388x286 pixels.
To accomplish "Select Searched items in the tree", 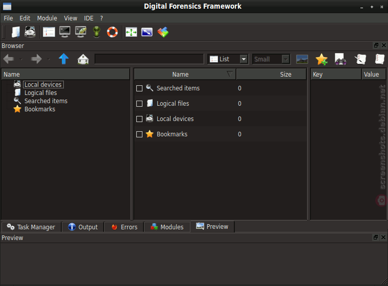I will pyautogui.click(x=46, y=101).
